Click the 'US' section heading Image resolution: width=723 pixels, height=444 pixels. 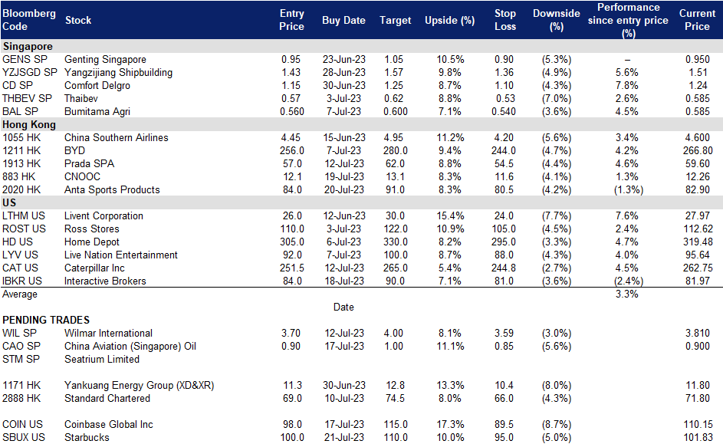point(9,202)
